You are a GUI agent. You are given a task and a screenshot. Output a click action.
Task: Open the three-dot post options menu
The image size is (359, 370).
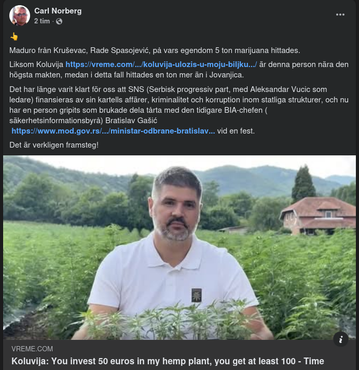coord(340,15)
